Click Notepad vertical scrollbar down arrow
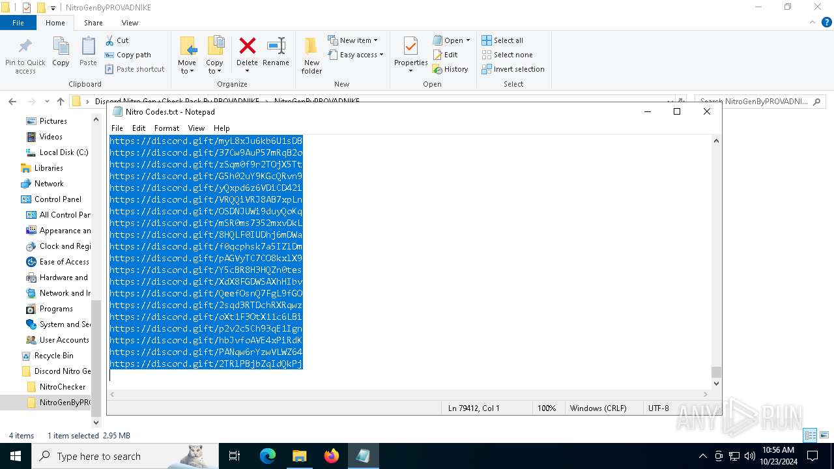Image resolution: width=834 pixels, height=469 pixels. point(717,384)
